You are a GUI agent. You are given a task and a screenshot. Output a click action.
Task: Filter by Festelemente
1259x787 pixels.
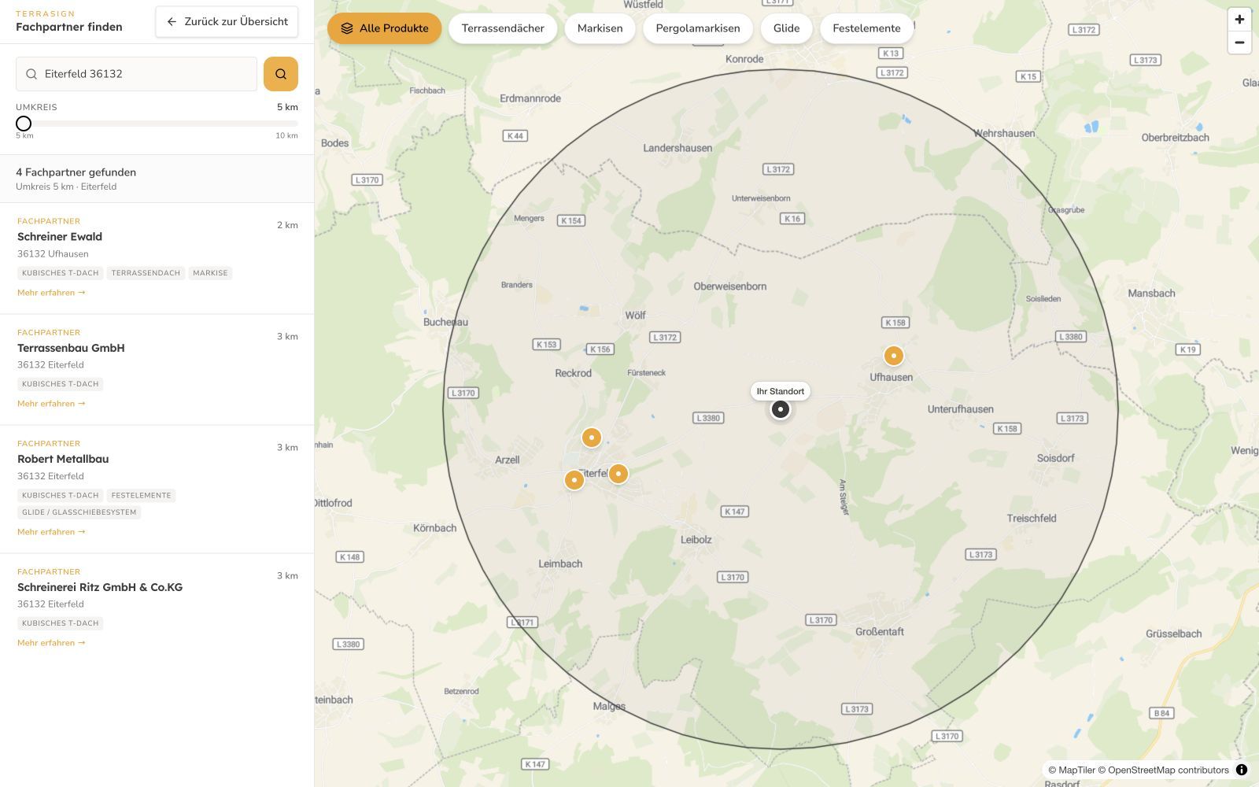(866, 28)
